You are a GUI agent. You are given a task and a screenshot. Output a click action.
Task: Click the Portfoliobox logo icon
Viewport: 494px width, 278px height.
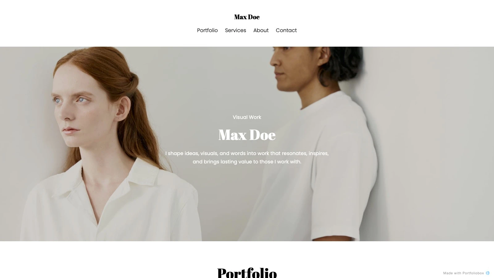(x=488, y=273)
